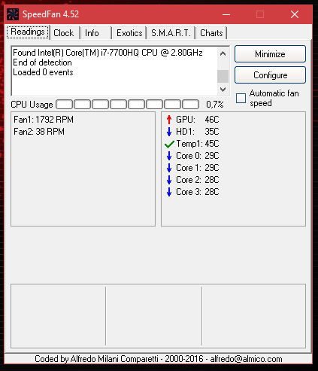Click the blue down arrow beside HD1

pyautogui.click(x=169, y=132)
